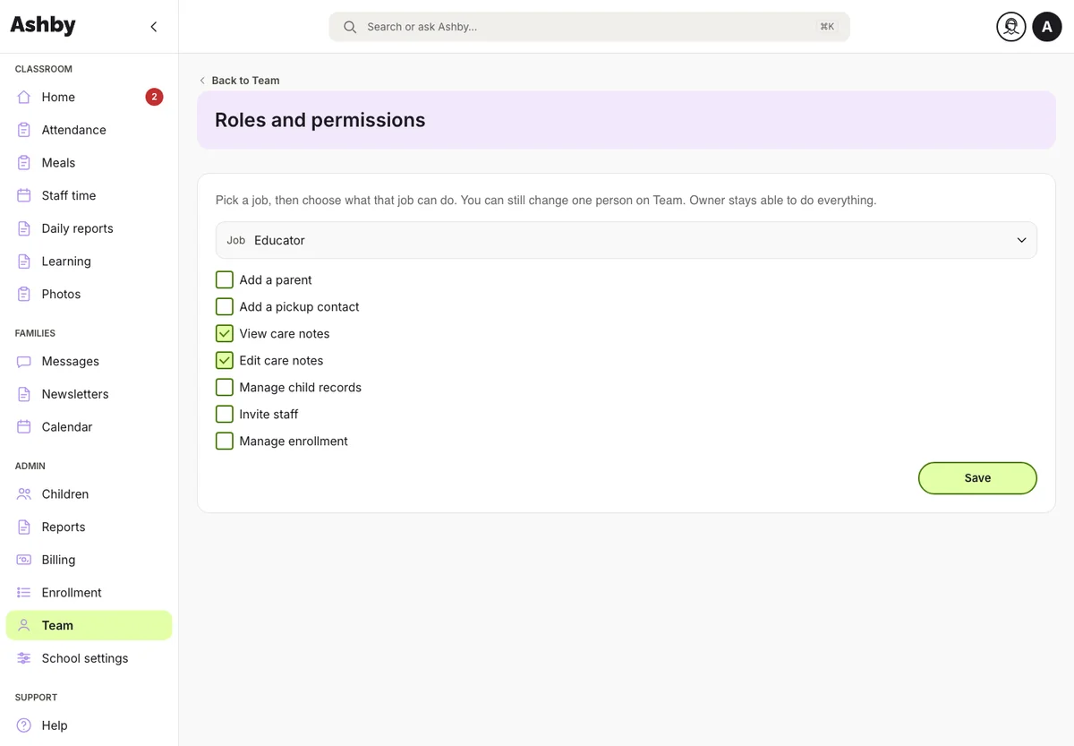Click the Messages chat bubble icon
Image resolution: width=1074 pixels, height=746 pixels.
point(24,362)
